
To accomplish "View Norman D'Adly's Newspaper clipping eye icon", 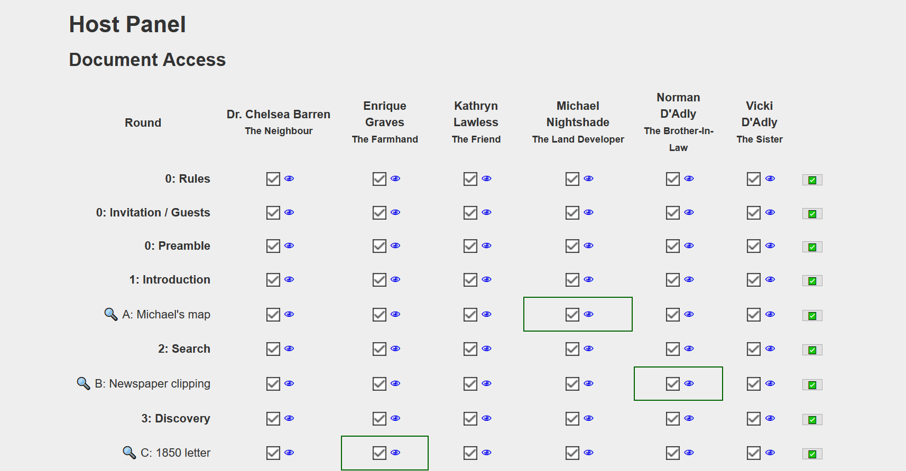I will 689,383.
